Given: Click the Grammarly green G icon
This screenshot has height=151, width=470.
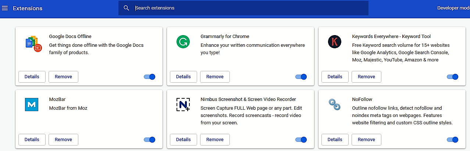Looking at the screenshot, I should point(183,42).
